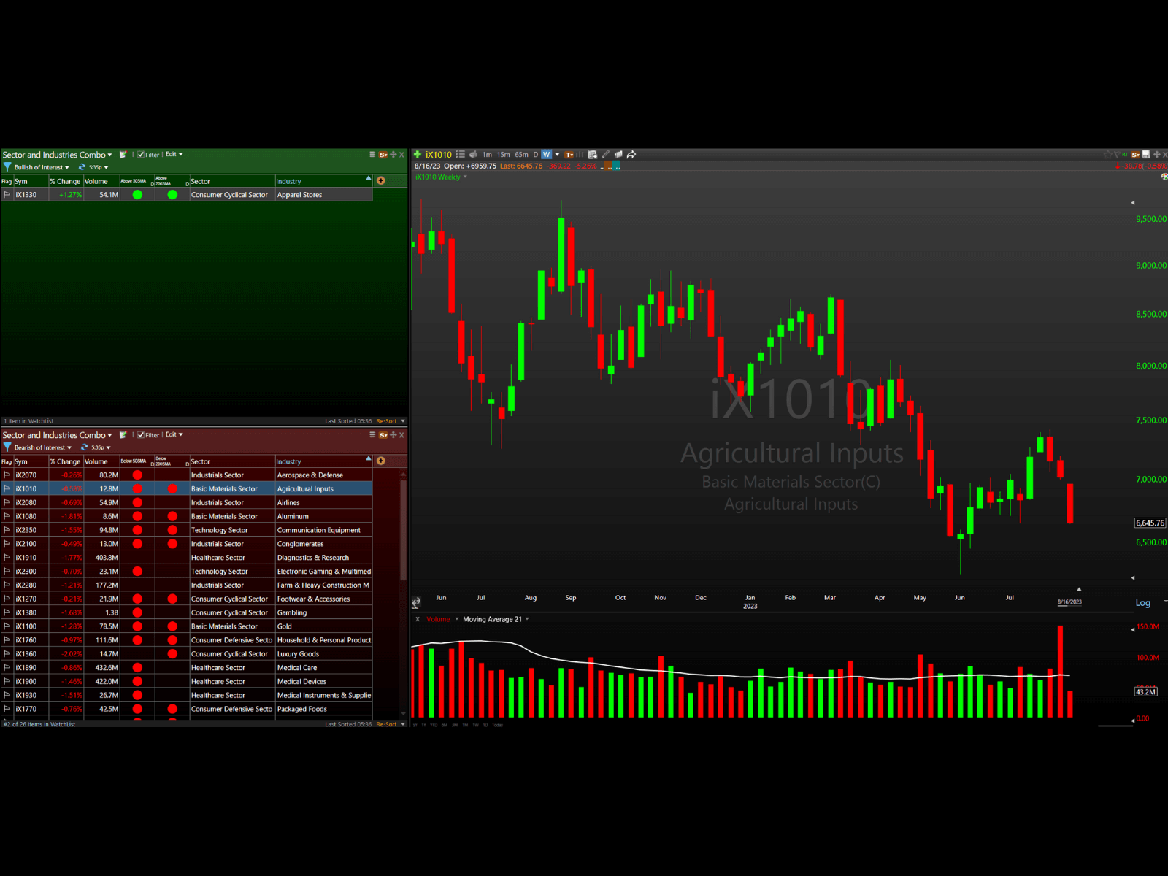
Task: Open the linked watchlist icon next to iX1010
Action: pyautogui.click(x=461, y=155)
